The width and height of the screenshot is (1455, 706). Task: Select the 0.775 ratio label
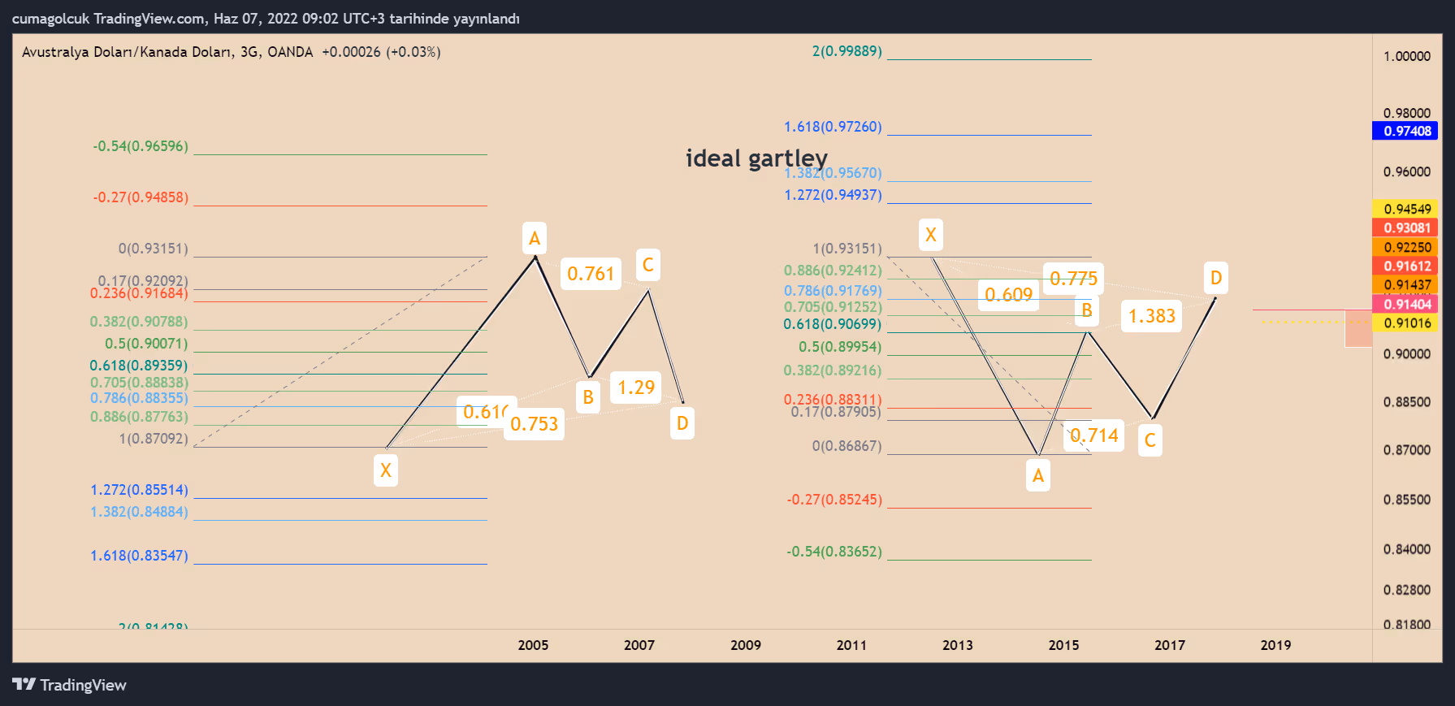coord(1073,279)
